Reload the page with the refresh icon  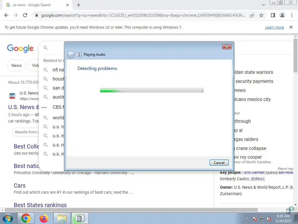[x=25, y=15]
